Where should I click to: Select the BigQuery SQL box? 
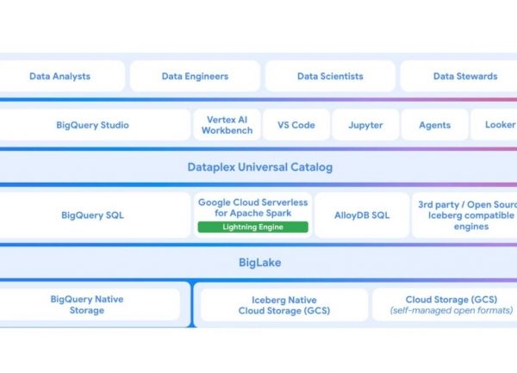94,215
